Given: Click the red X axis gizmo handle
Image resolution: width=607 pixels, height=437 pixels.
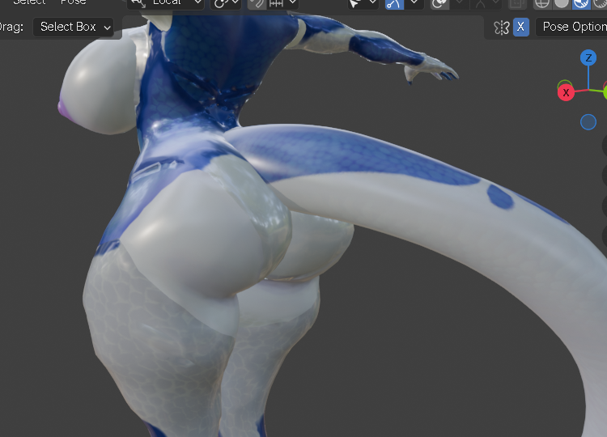Looking at the screenshot, I should [566, 93].
